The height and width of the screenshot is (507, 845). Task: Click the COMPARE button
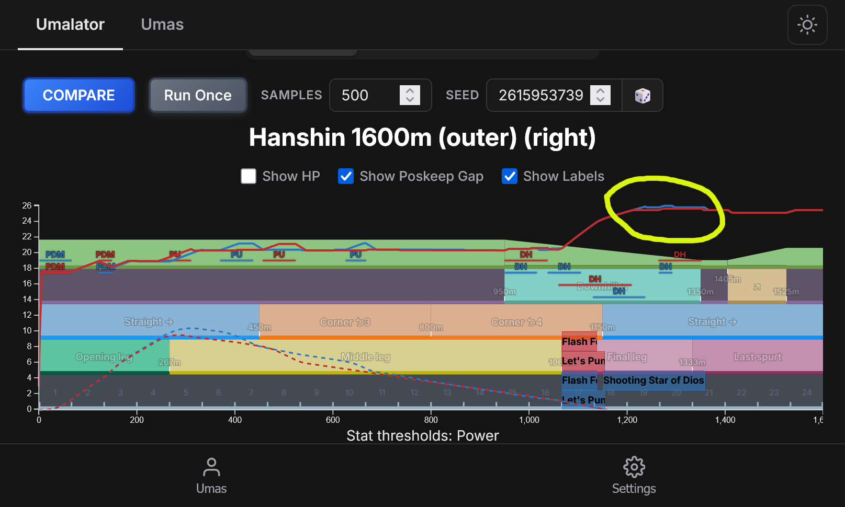coord(78,95)
